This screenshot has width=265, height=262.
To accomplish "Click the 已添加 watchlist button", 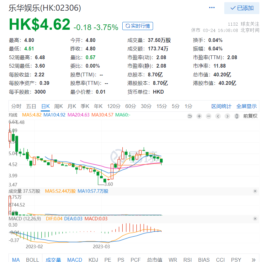I will coord(242,8).
